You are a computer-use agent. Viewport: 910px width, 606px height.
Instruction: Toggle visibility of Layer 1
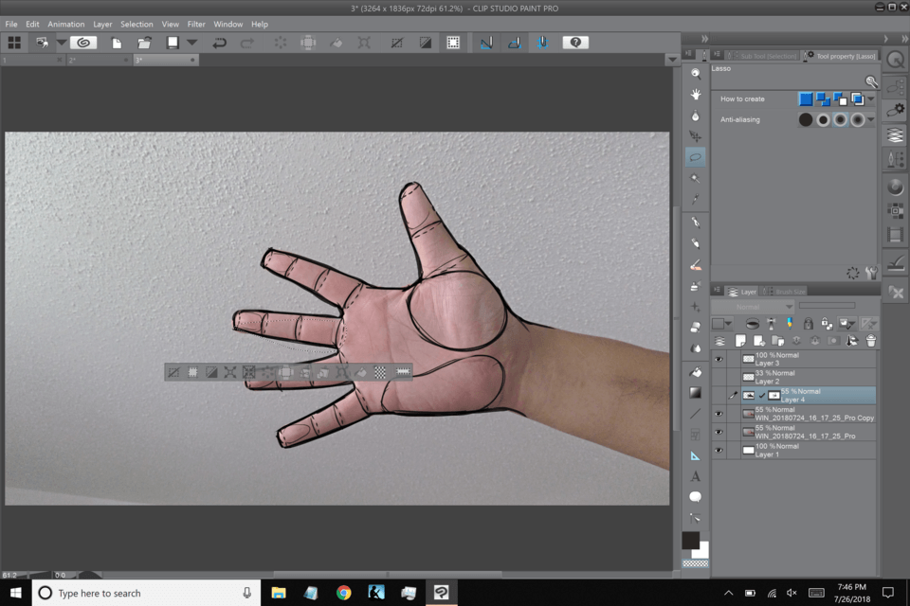coord(719,451)
